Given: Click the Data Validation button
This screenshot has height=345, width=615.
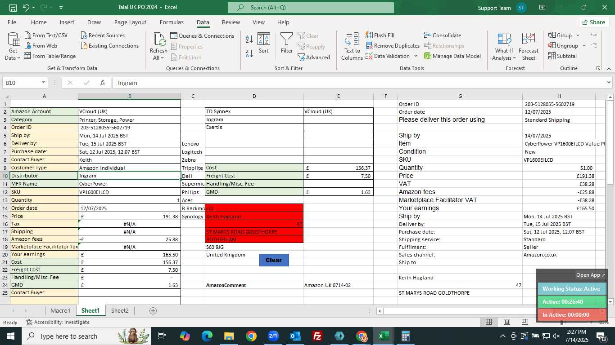Looking at the screenshot, I should (388, 56).
